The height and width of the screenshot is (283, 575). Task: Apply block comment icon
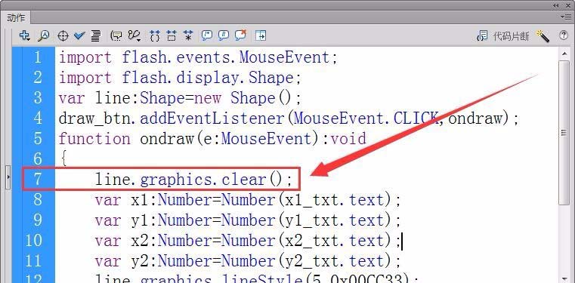coord(207,35)
